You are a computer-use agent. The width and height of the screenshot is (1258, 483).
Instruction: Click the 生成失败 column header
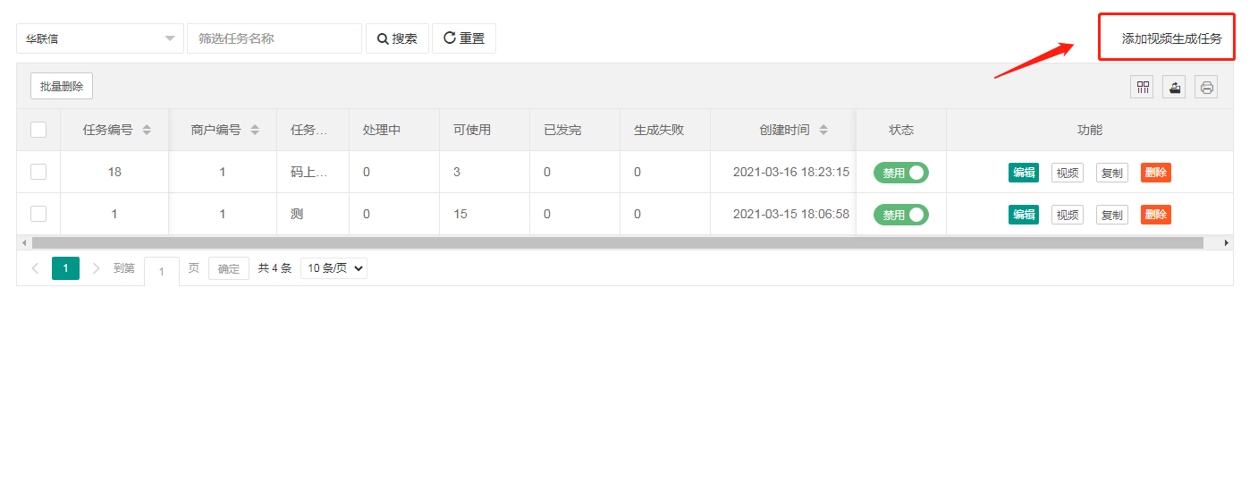coord(665,130)
